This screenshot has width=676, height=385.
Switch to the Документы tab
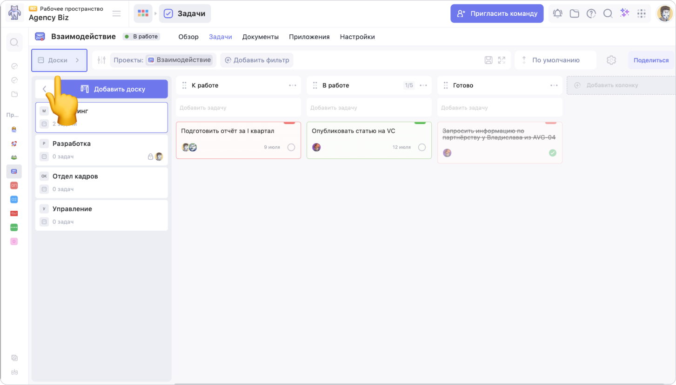pyautogui.click(x=260, y=37)
